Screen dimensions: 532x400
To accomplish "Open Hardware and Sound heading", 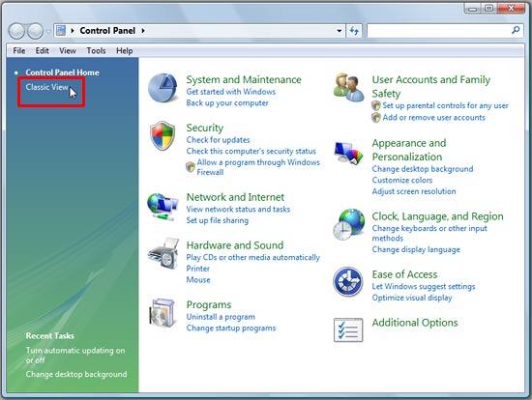I will [235, 245].
